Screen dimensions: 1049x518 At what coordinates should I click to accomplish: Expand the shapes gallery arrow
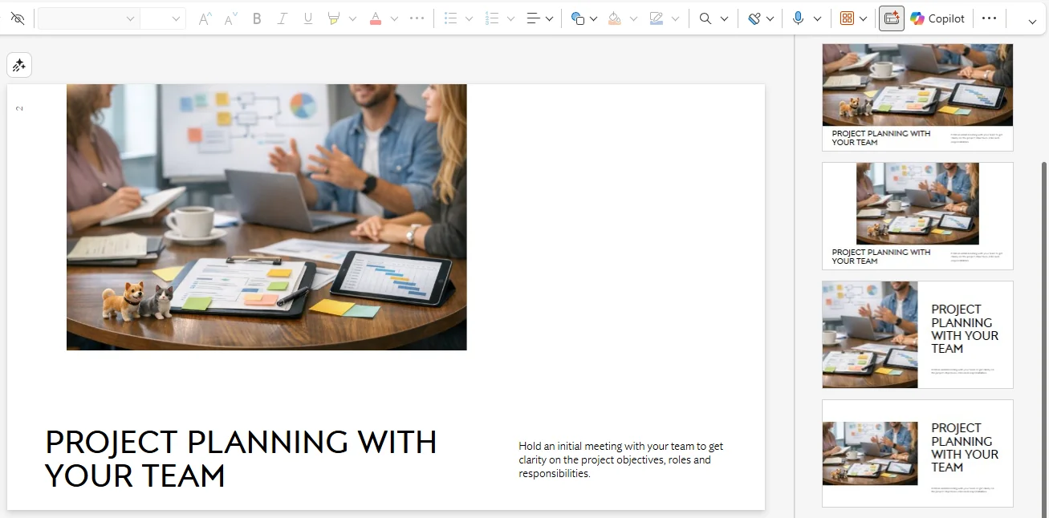[x=594, y=18]
